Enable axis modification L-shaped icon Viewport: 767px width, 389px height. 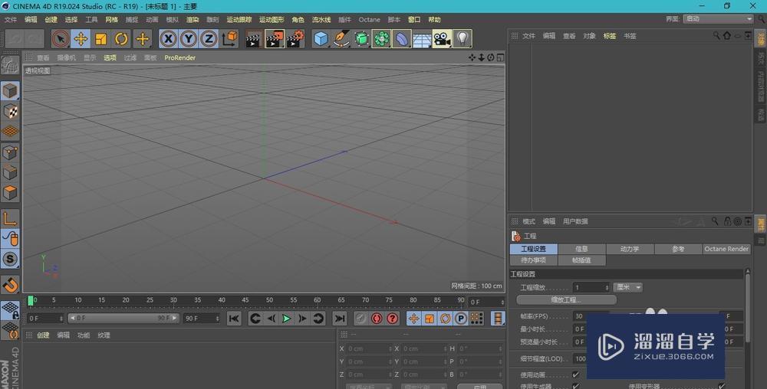click(x=10, y=218)
